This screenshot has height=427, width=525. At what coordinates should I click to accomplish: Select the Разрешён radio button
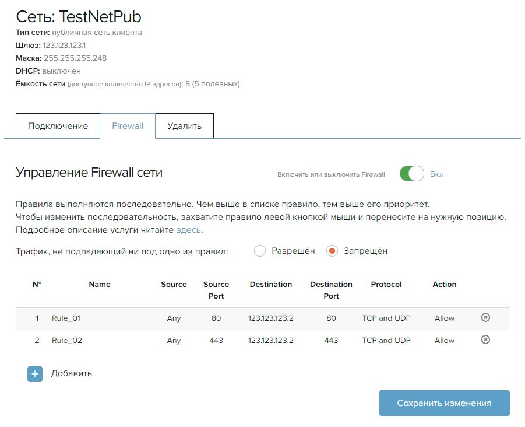coord(260,251)
